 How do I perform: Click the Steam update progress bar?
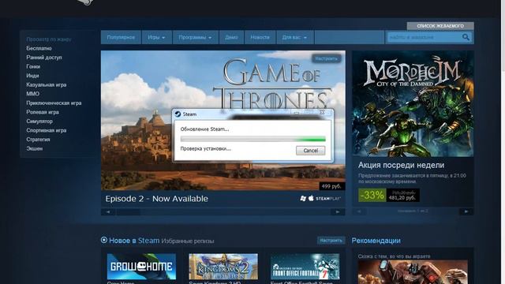[x=252, y=139]
